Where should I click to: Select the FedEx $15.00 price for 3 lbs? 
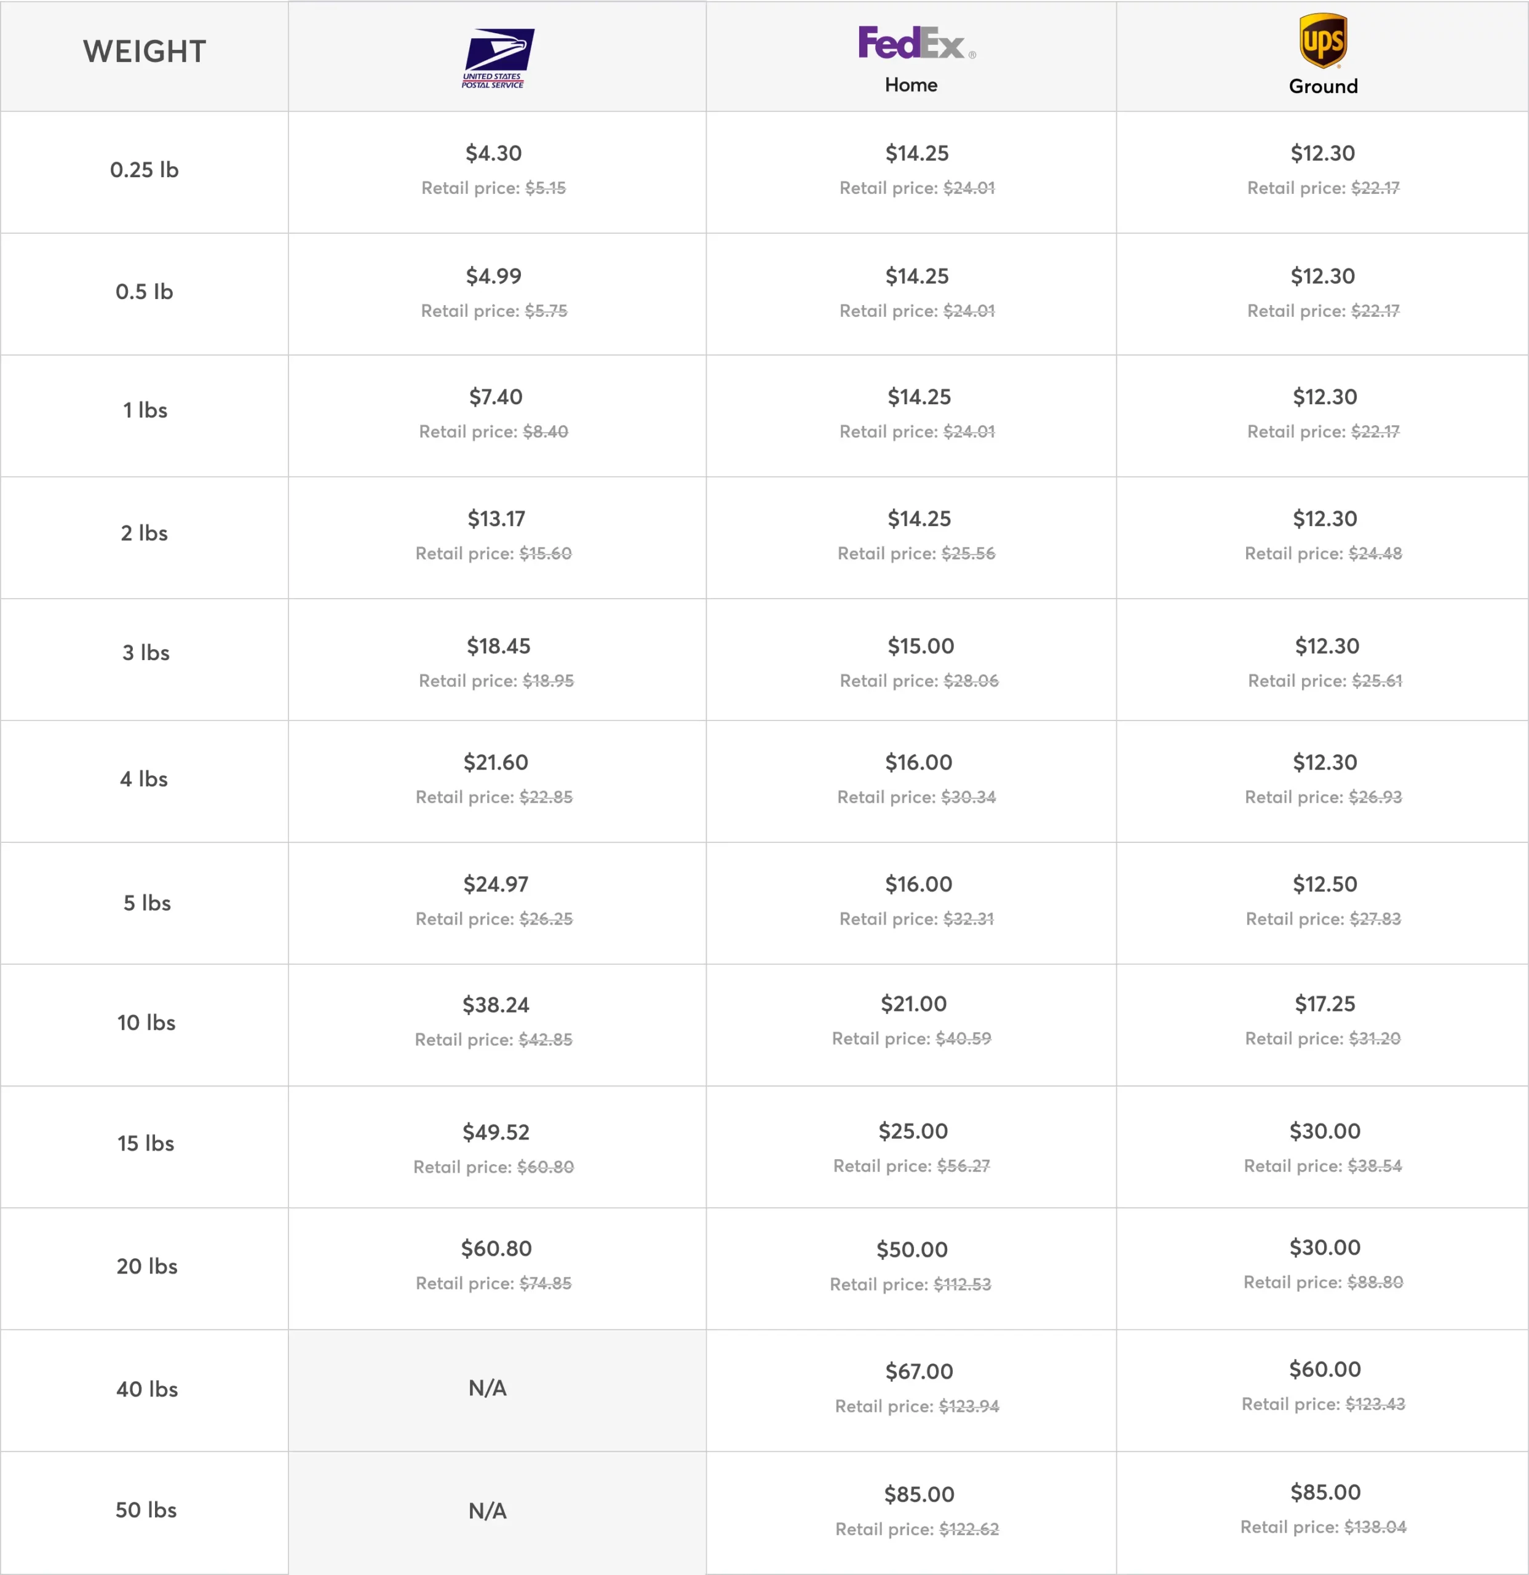920,645
